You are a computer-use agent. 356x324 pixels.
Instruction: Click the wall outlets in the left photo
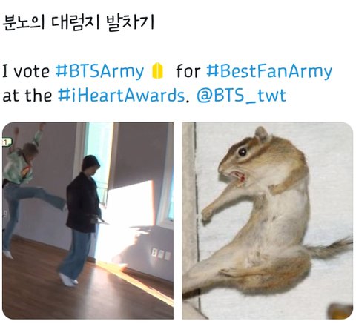point(161,254)
